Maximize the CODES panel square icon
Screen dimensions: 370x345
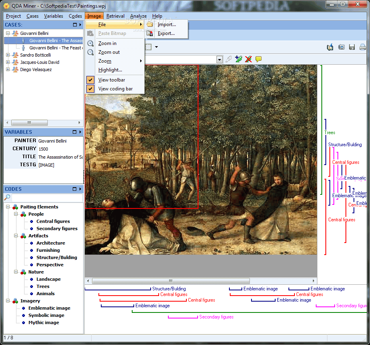click(x=74, y=189)
